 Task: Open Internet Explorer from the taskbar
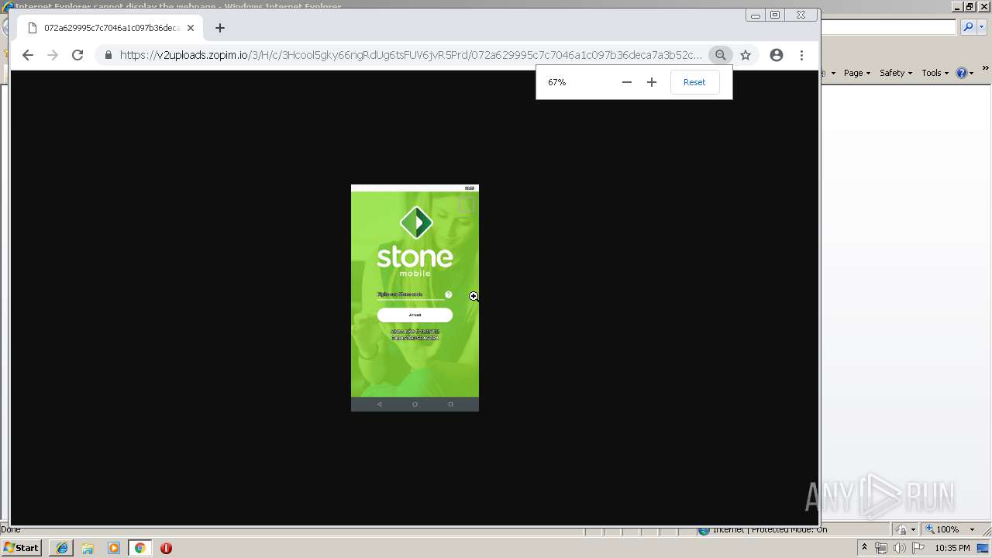[62, 548]
